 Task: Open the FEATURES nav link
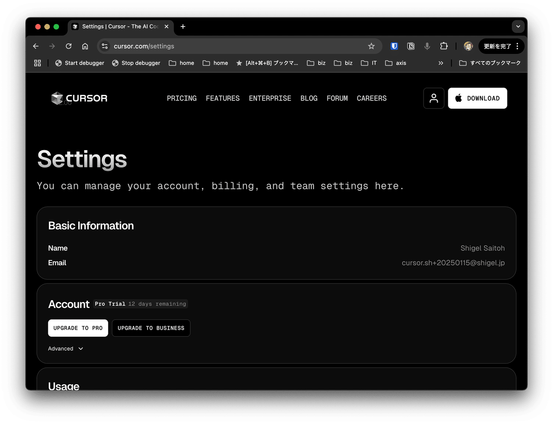coord(223,98)
